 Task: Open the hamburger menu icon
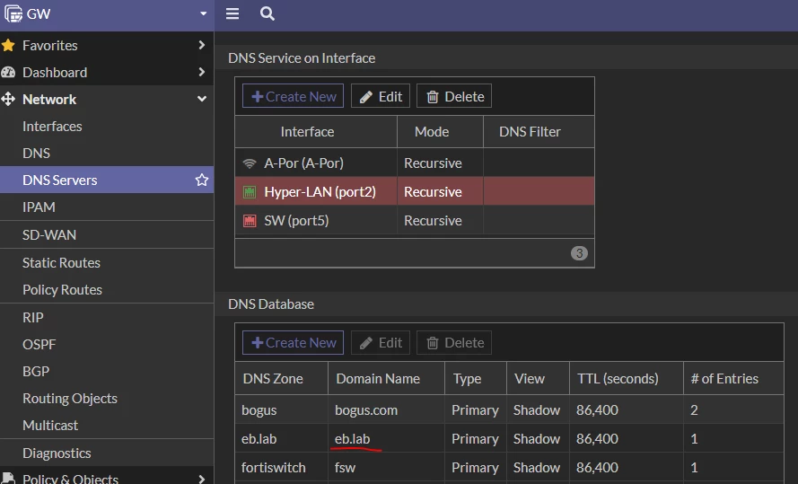pos(232,13)
